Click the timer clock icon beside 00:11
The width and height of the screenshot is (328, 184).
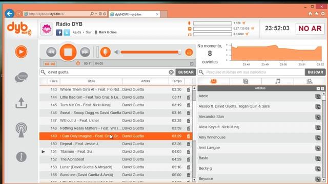click(x=78, y=63)
